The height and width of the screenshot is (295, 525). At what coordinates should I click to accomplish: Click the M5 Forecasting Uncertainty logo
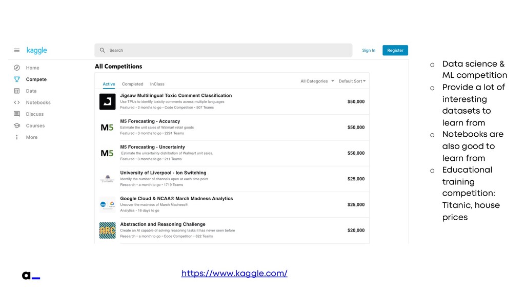[107, 153]
